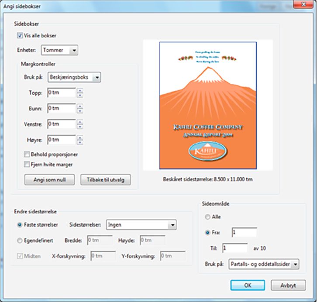Increase the Venstre margin with up arrow
This screenshot has height=302, width=317.
coord(80,122)
